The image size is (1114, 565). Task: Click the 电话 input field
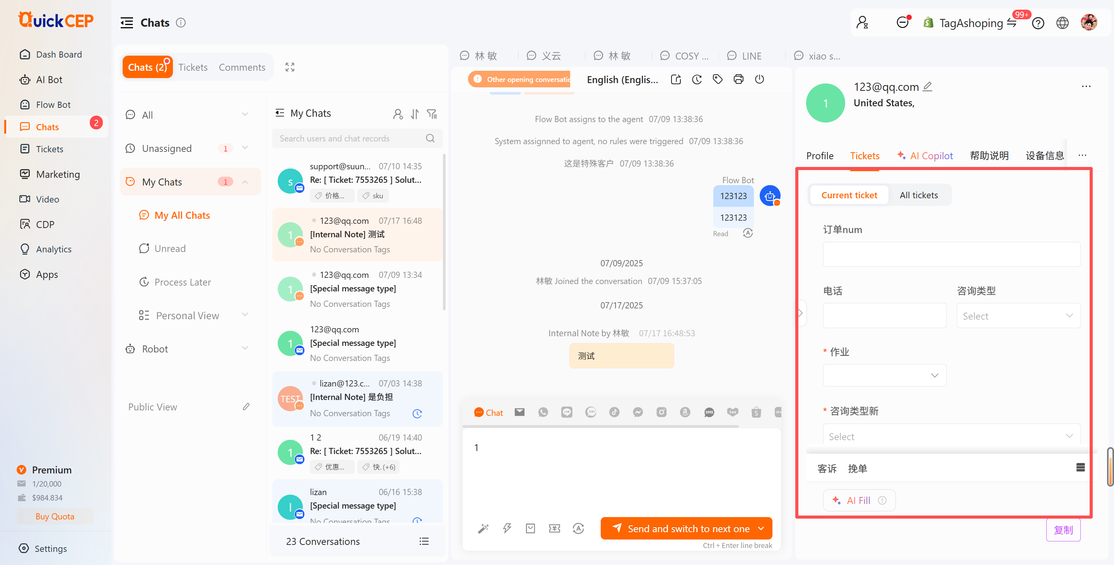pyautogui.click(x=884, y=316)
